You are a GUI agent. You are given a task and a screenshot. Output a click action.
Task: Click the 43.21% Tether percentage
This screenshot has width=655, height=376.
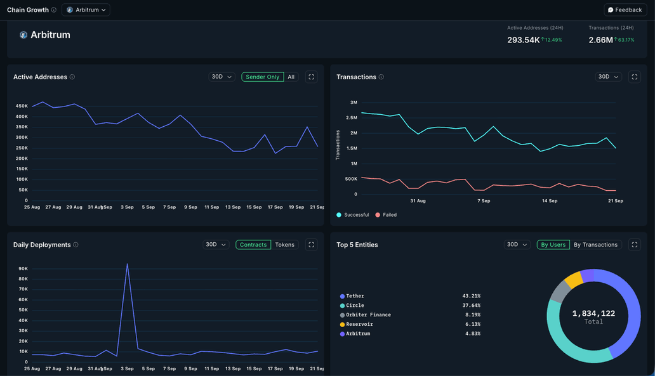click(x=471, y=296)
